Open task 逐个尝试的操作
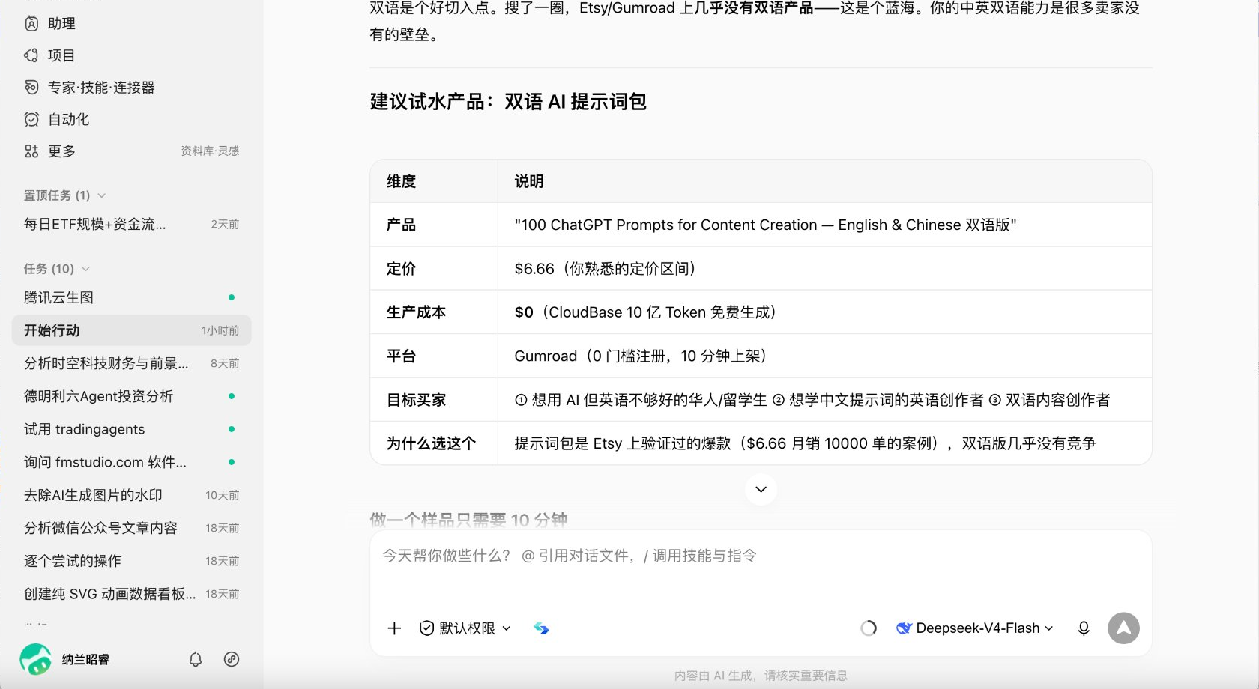Viewport: 1259px width, 689px height. [131, 561]
